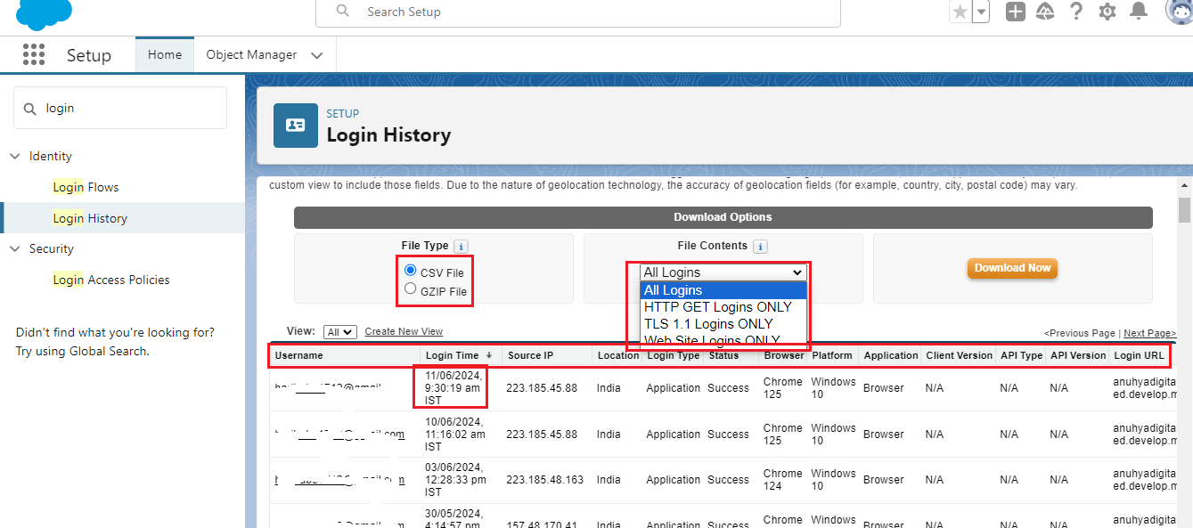Select the GZIP File radio button
The width and height of the screenshot is (1193, 528).
point(410,288)
